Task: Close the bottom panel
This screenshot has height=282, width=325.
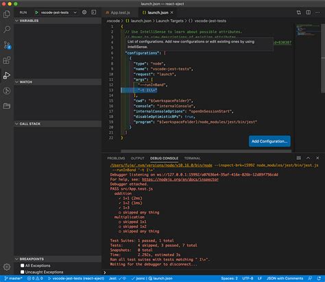Action: coord(317,158)
